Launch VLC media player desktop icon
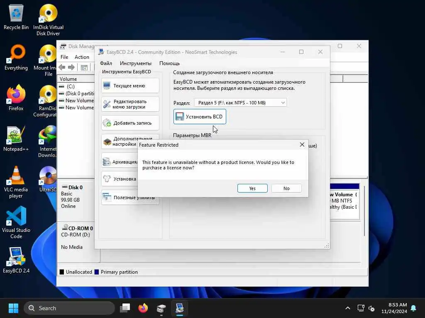Image resolution: width=425 pixels, height=318 pixels. click(x=16, y=182)
